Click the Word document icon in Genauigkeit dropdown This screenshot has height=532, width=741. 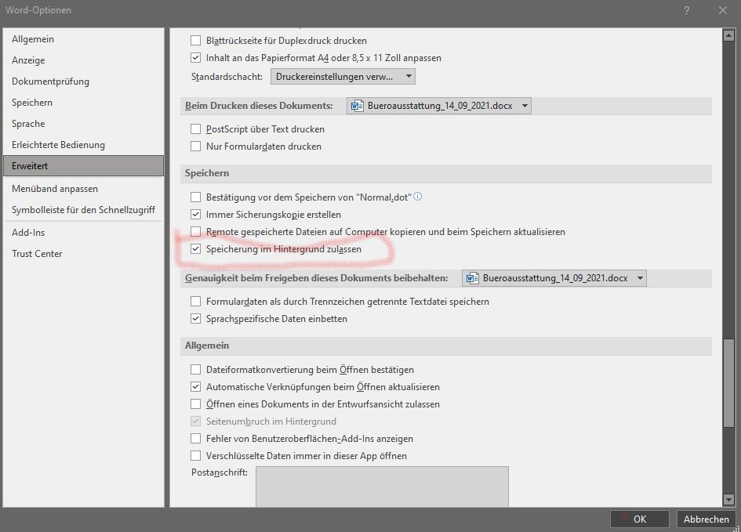point(472,278)
